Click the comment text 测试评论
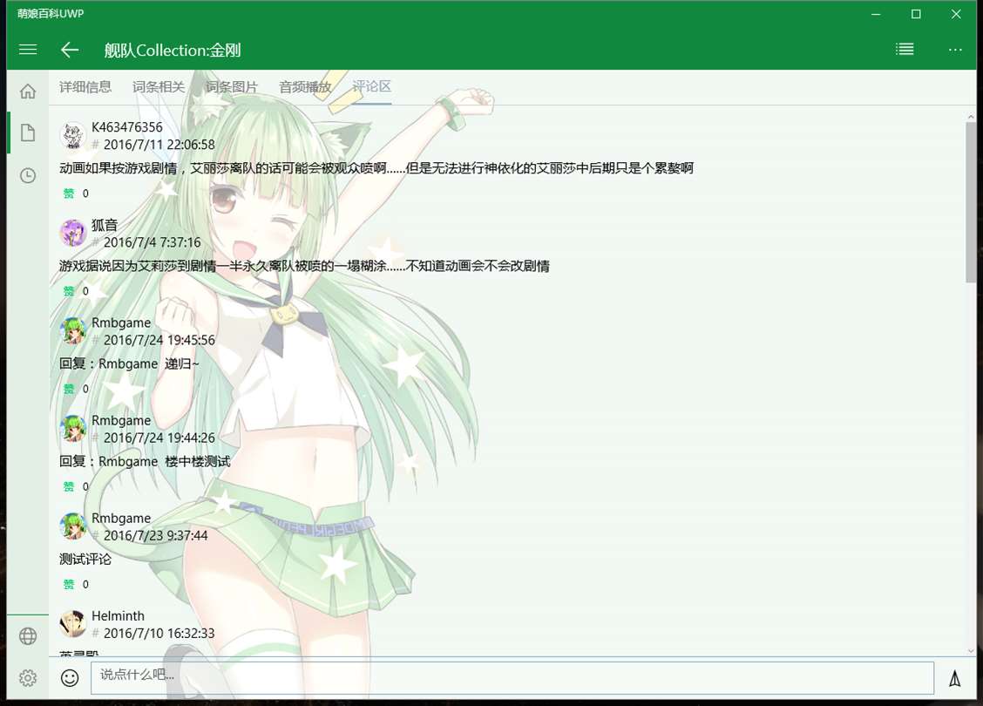The width and height of the screenshot is (983, 706). [85, 560]
